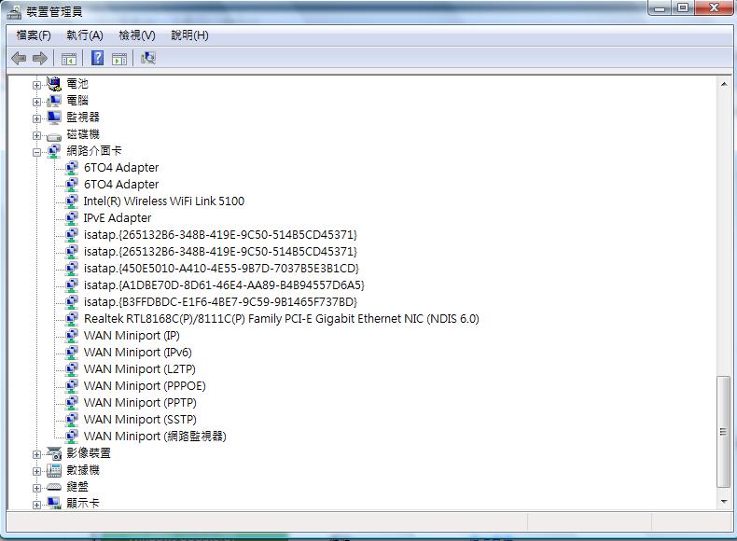The image size is (737, 541).
Task: Click the 數據機 modem category icon
Action: (x=54, y=470)
